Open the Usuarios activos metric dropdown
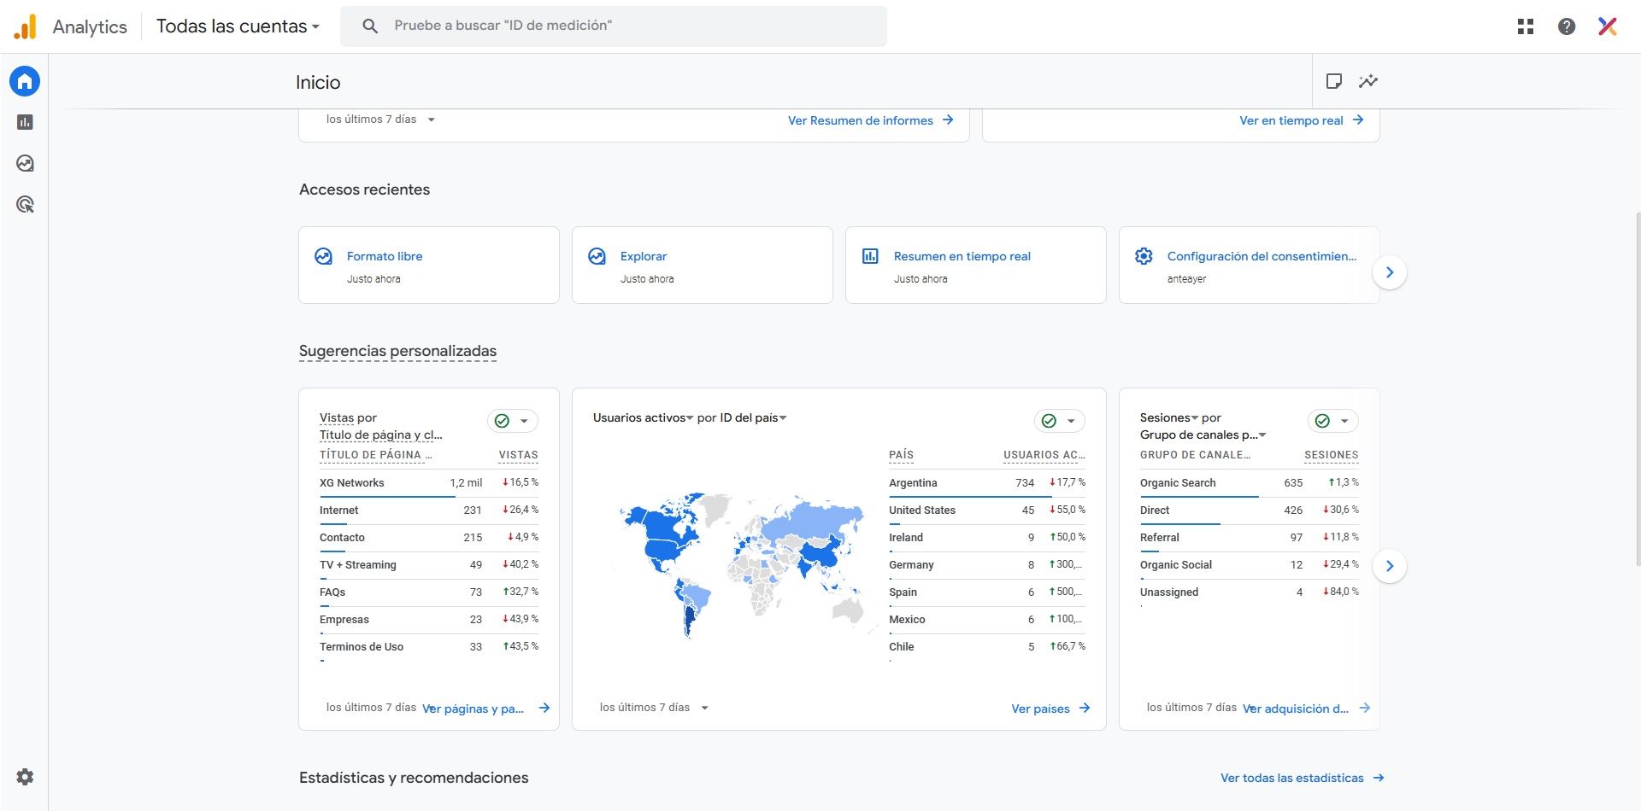Viewport: 1641px width, 811px height. pos(643,417)
